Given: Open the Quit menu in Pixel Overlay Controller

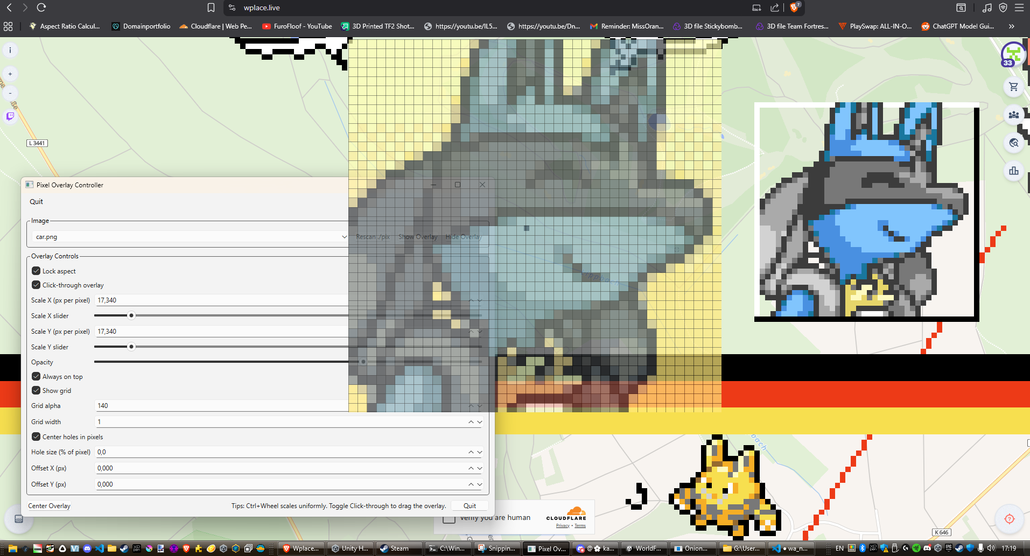Looking at the screenshot, I should (x=36, y=201).
